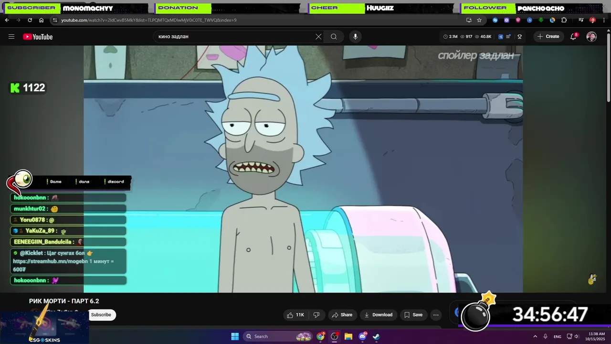
Task: Open the YouTube hamburger guide menu
Action: click(11, 37)
